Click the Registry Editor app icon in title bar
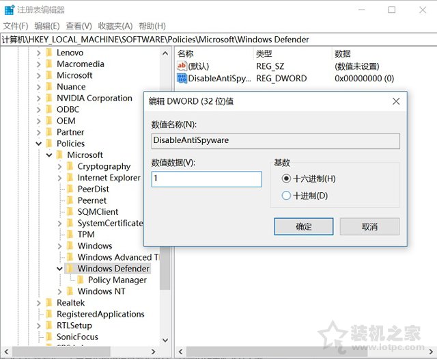The width and height of the screenshot is (437, 359). point(8,10)
